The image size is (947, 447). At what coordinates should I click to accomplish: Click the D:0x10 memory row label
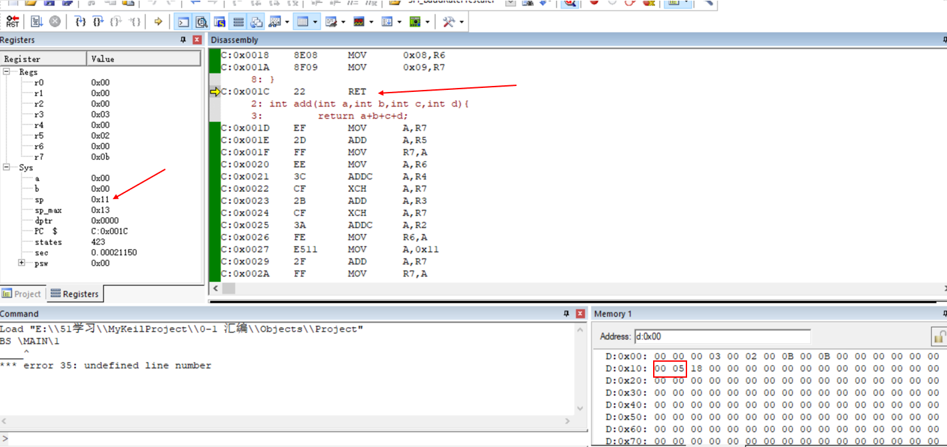(626, 368)
